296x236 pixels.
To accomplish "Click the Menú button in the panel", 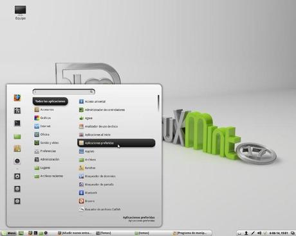I will [x=9, y=233].
